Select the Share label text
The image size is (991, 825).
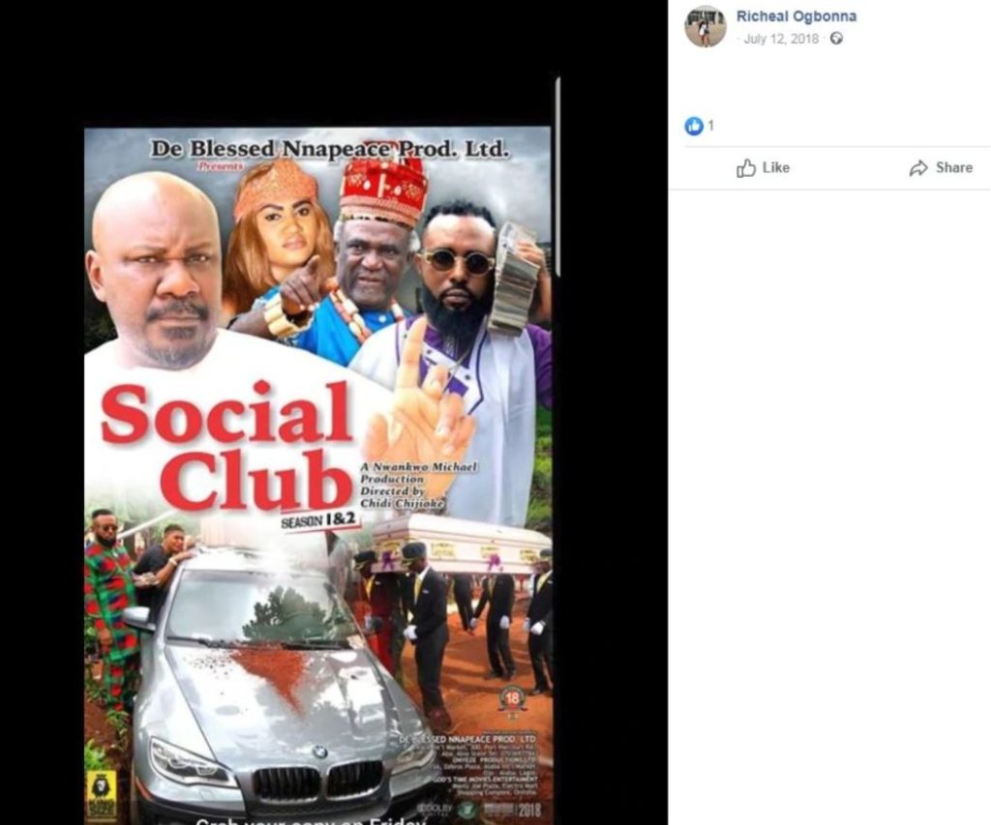click(x=953, y=168)
